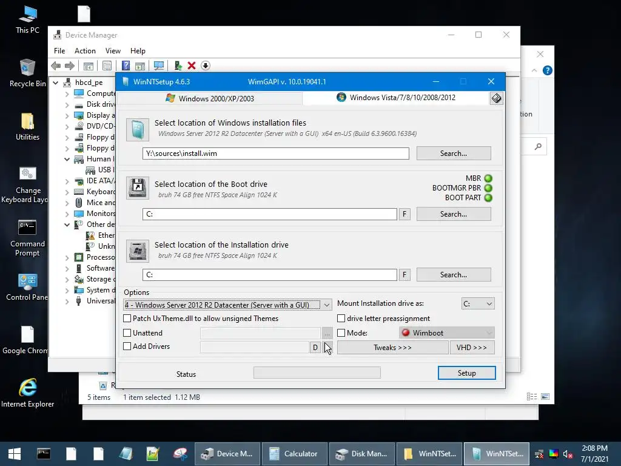Tick the Unattend checkbox
Viewport: 621px width, 466px height.
pyautogui.click(x=127, y=333)
